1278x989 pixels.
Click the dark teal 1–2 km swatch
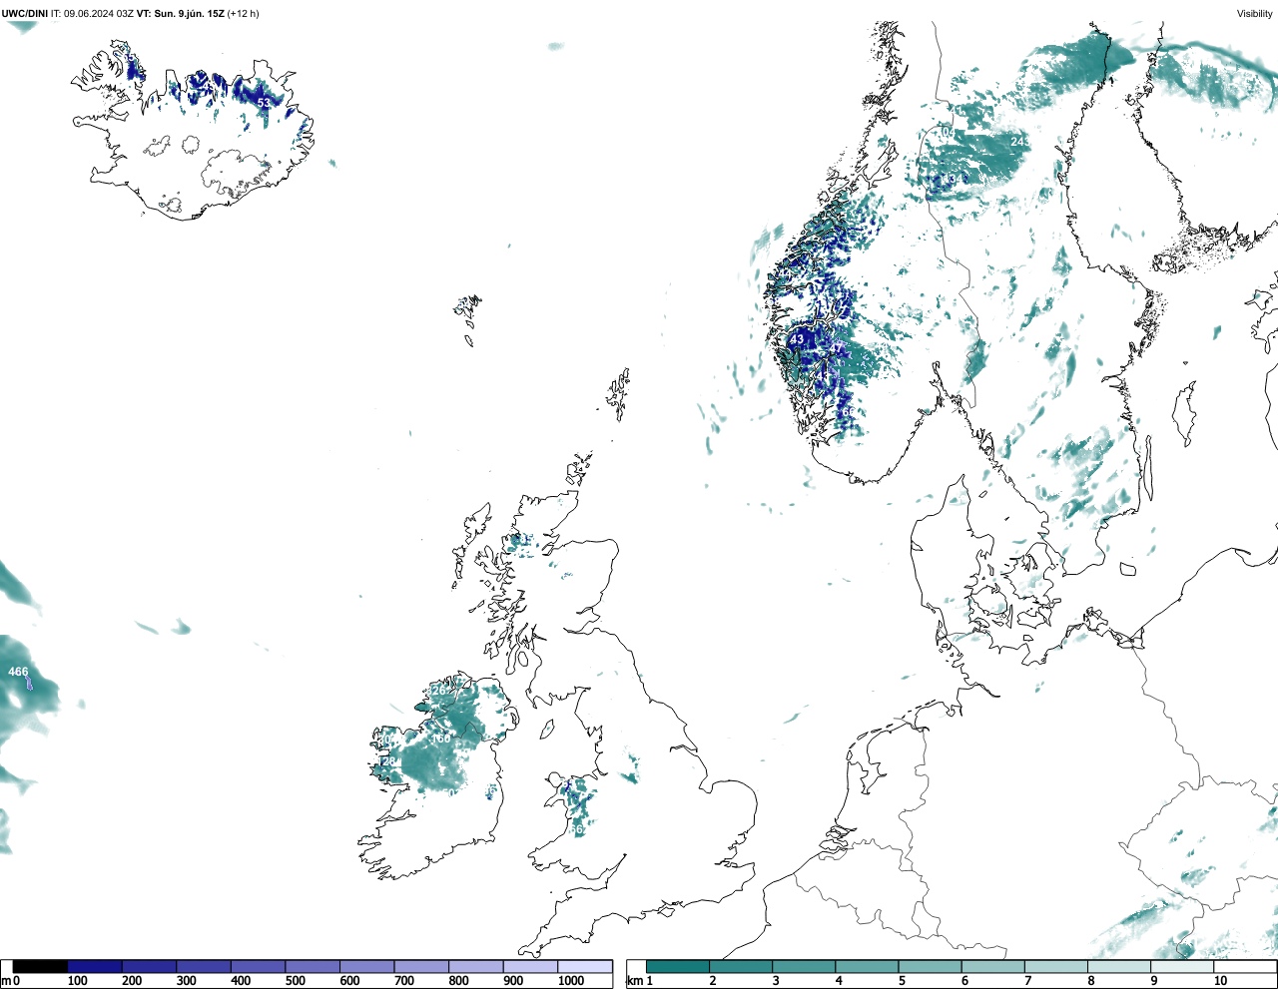[678, 966]
